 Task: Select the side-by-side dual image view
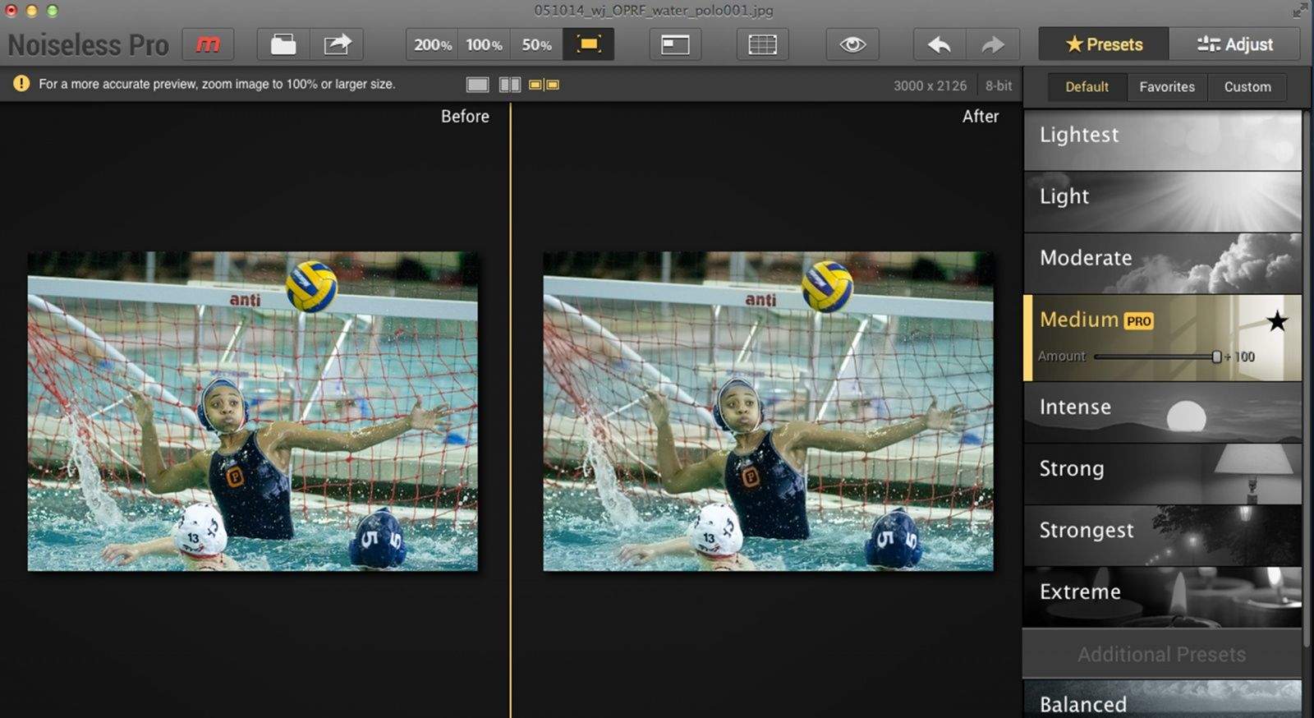click(x=544, y=85)
